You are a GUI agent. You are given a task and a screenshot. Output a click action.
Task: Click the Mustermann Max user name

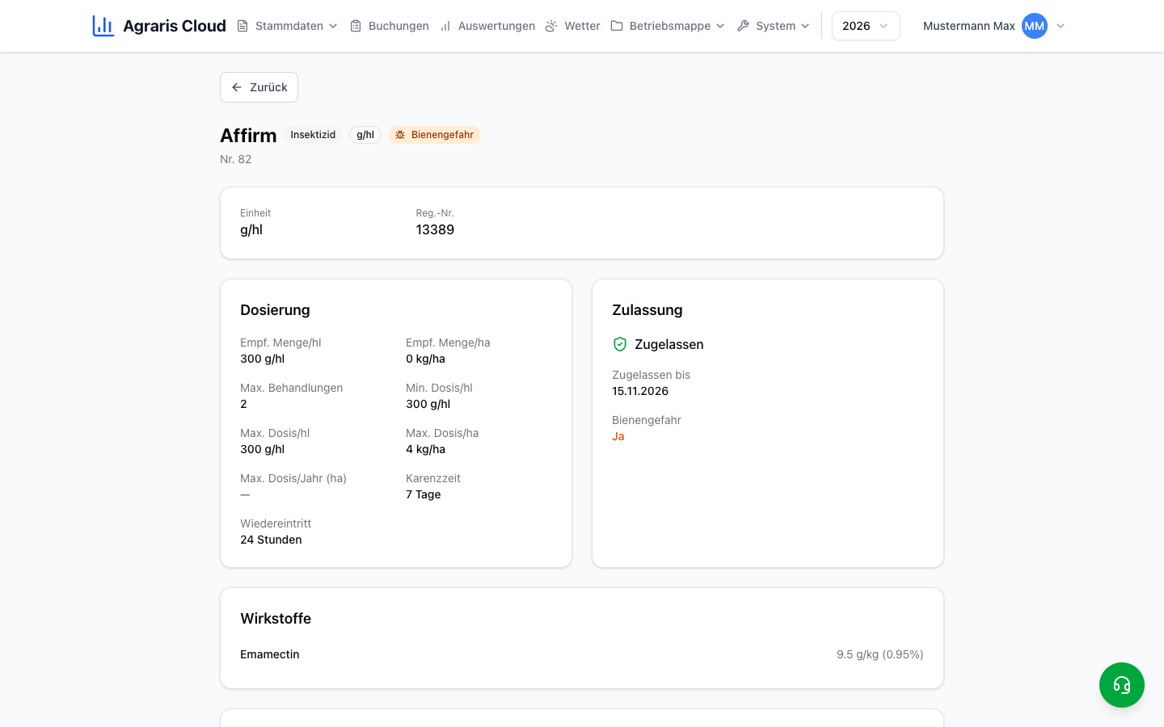click(x=968, y=26)
